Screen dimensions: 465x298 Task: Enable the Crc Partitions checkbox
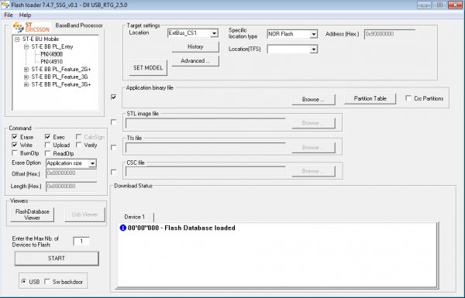click(408, 98)
